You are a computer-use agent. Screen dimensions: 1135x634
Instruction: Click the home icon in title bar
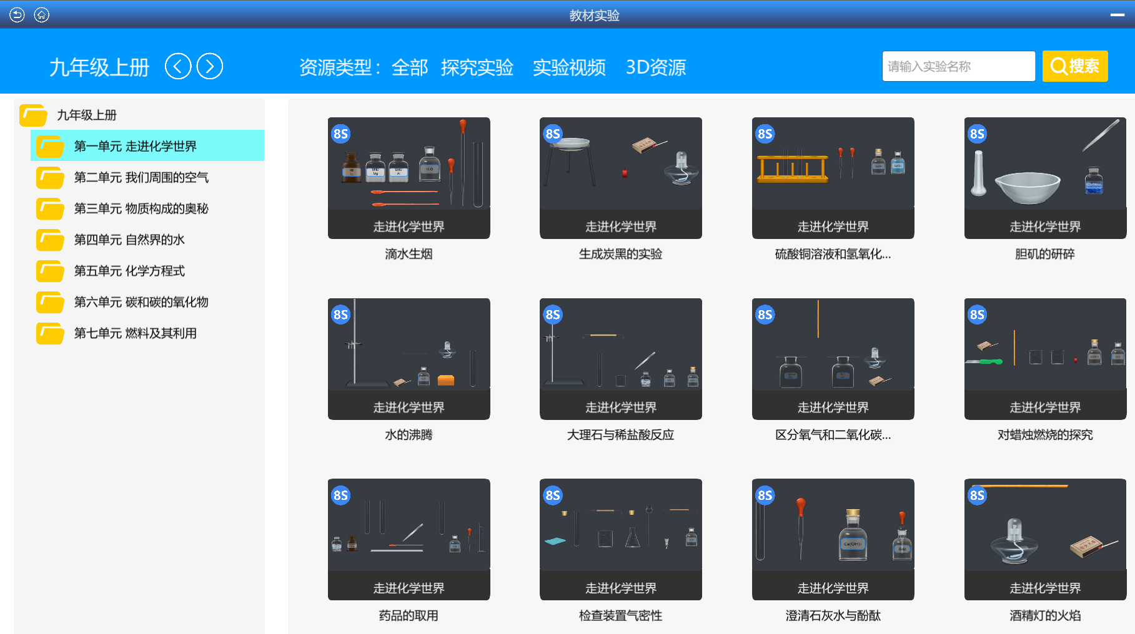coord(41,15)
